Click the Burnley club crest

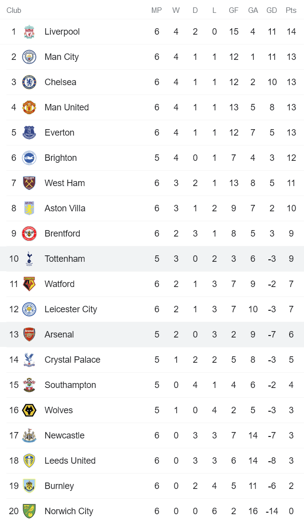point(29,485)
